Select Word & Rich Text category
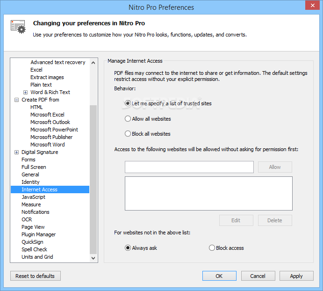The width and height of the screenshot is (323, 291). click(x=50, y=92)
